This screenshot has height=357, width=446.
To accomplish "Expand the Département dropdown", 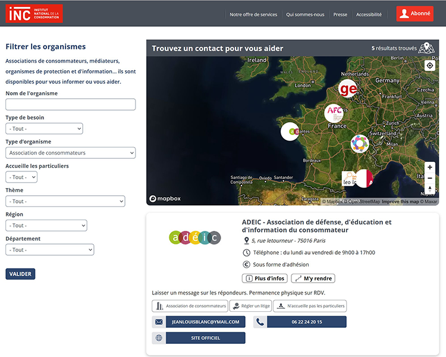I will 50,250.
